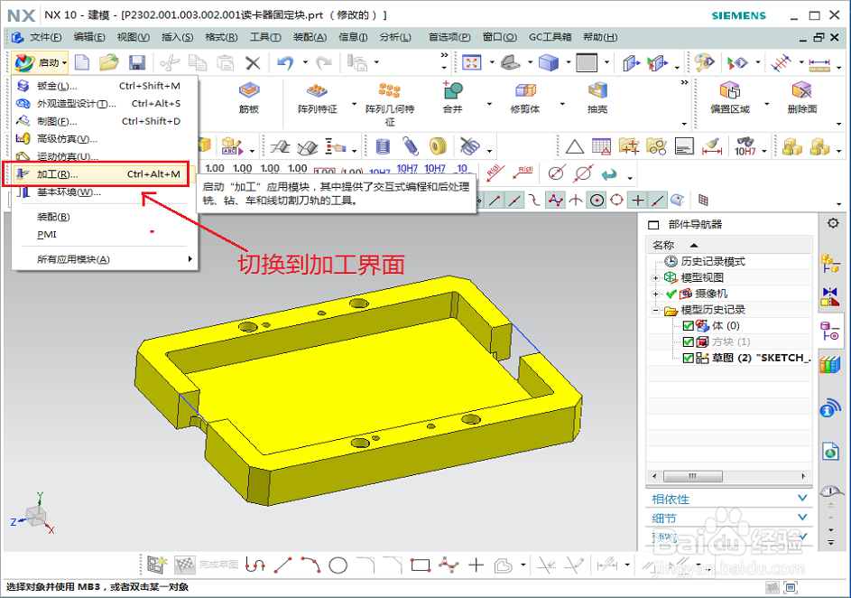Click the thread cylinder icon

click(x=384, y=146)
